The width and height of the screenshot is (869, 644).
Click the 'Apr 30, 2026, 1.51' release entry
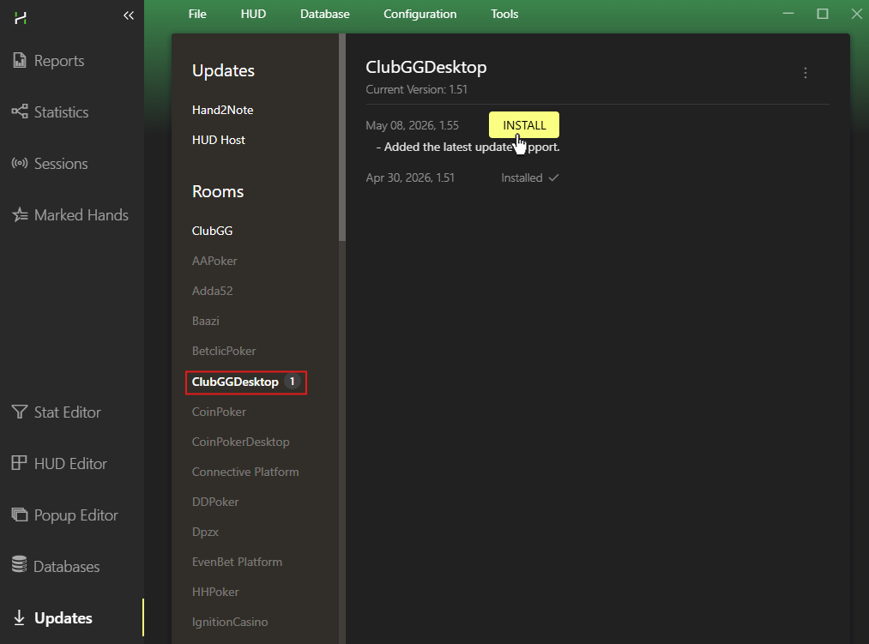click(410, 178)
